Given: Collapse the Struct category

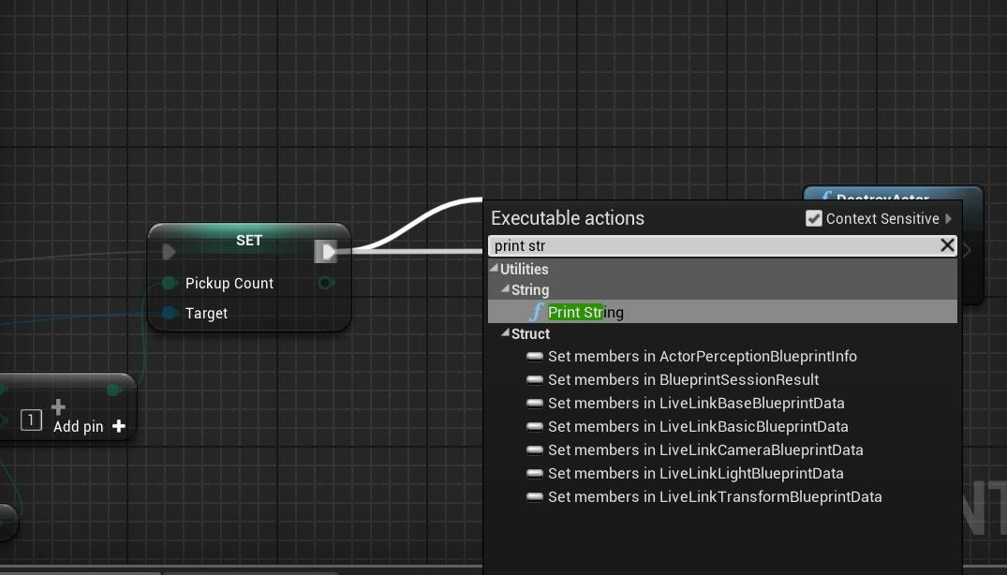Looking at the screenshot, I should click(x=505, y=333).
